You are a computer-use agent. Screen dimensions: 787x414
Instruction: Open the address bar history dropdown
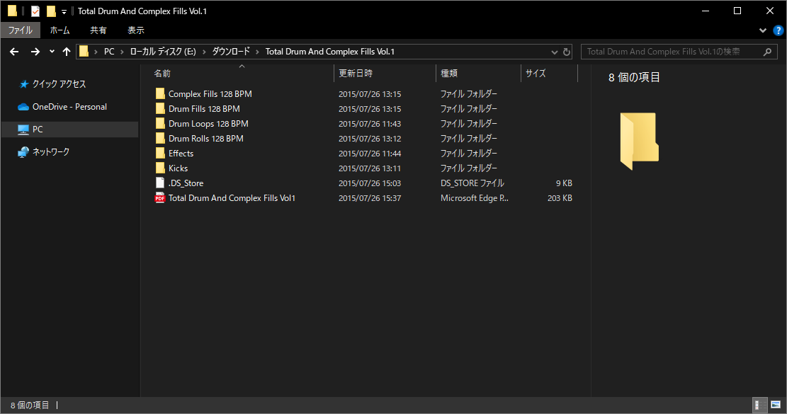tap(554, 52)
